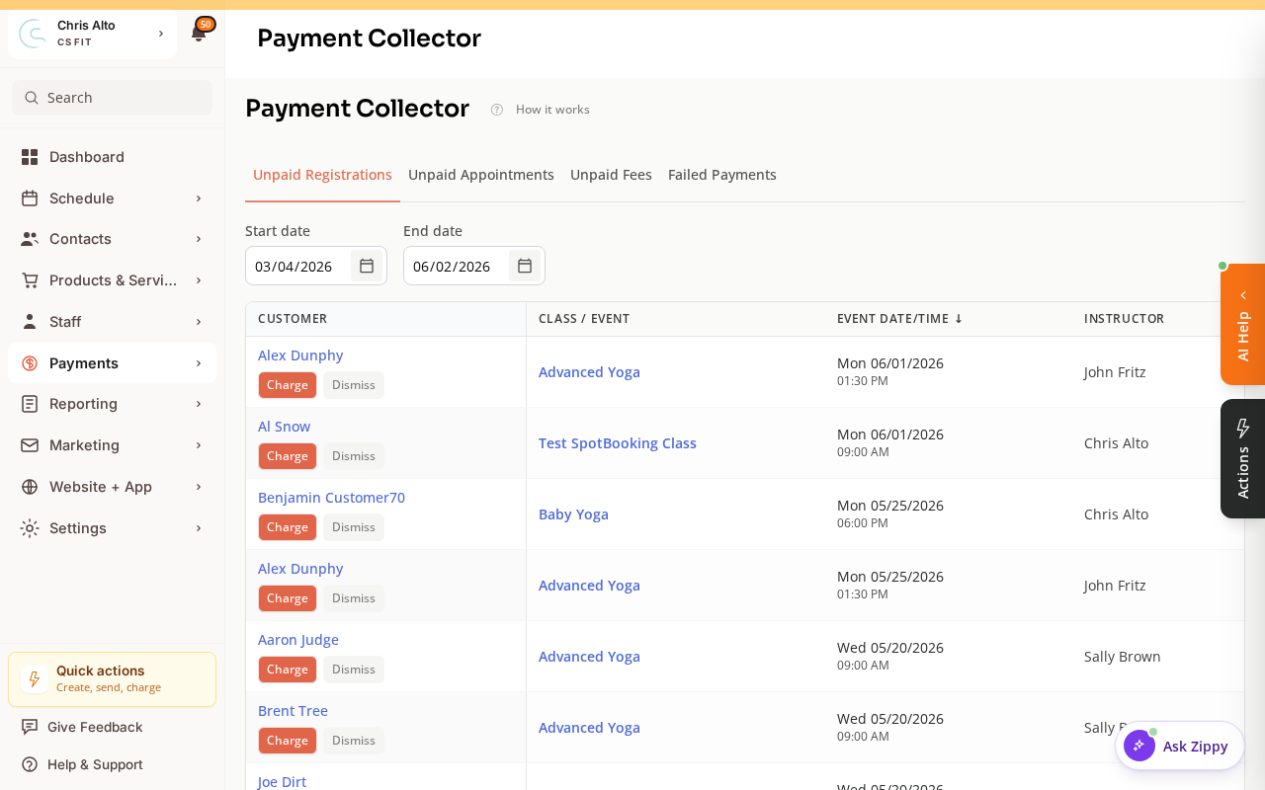Expand the Schedule menu chevron
The width and height of the screenshot is (1265, 790).
199,198
